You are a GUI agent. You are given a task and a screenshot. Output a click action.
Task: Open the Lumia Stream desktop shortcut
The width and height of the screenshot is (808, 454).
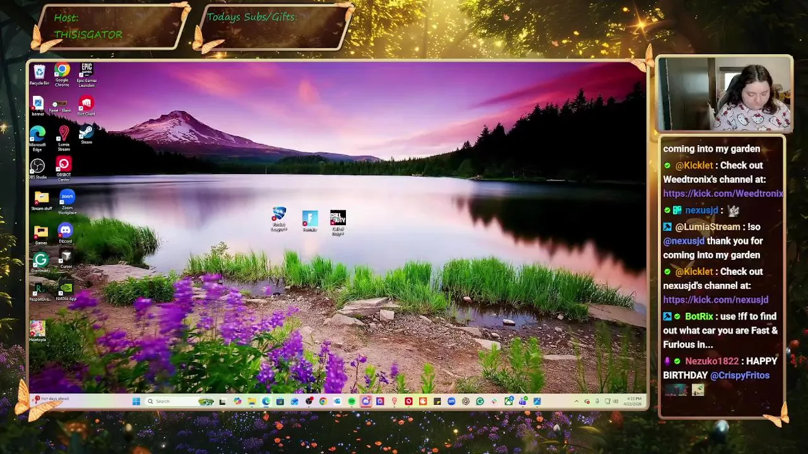tap(64, 138)
